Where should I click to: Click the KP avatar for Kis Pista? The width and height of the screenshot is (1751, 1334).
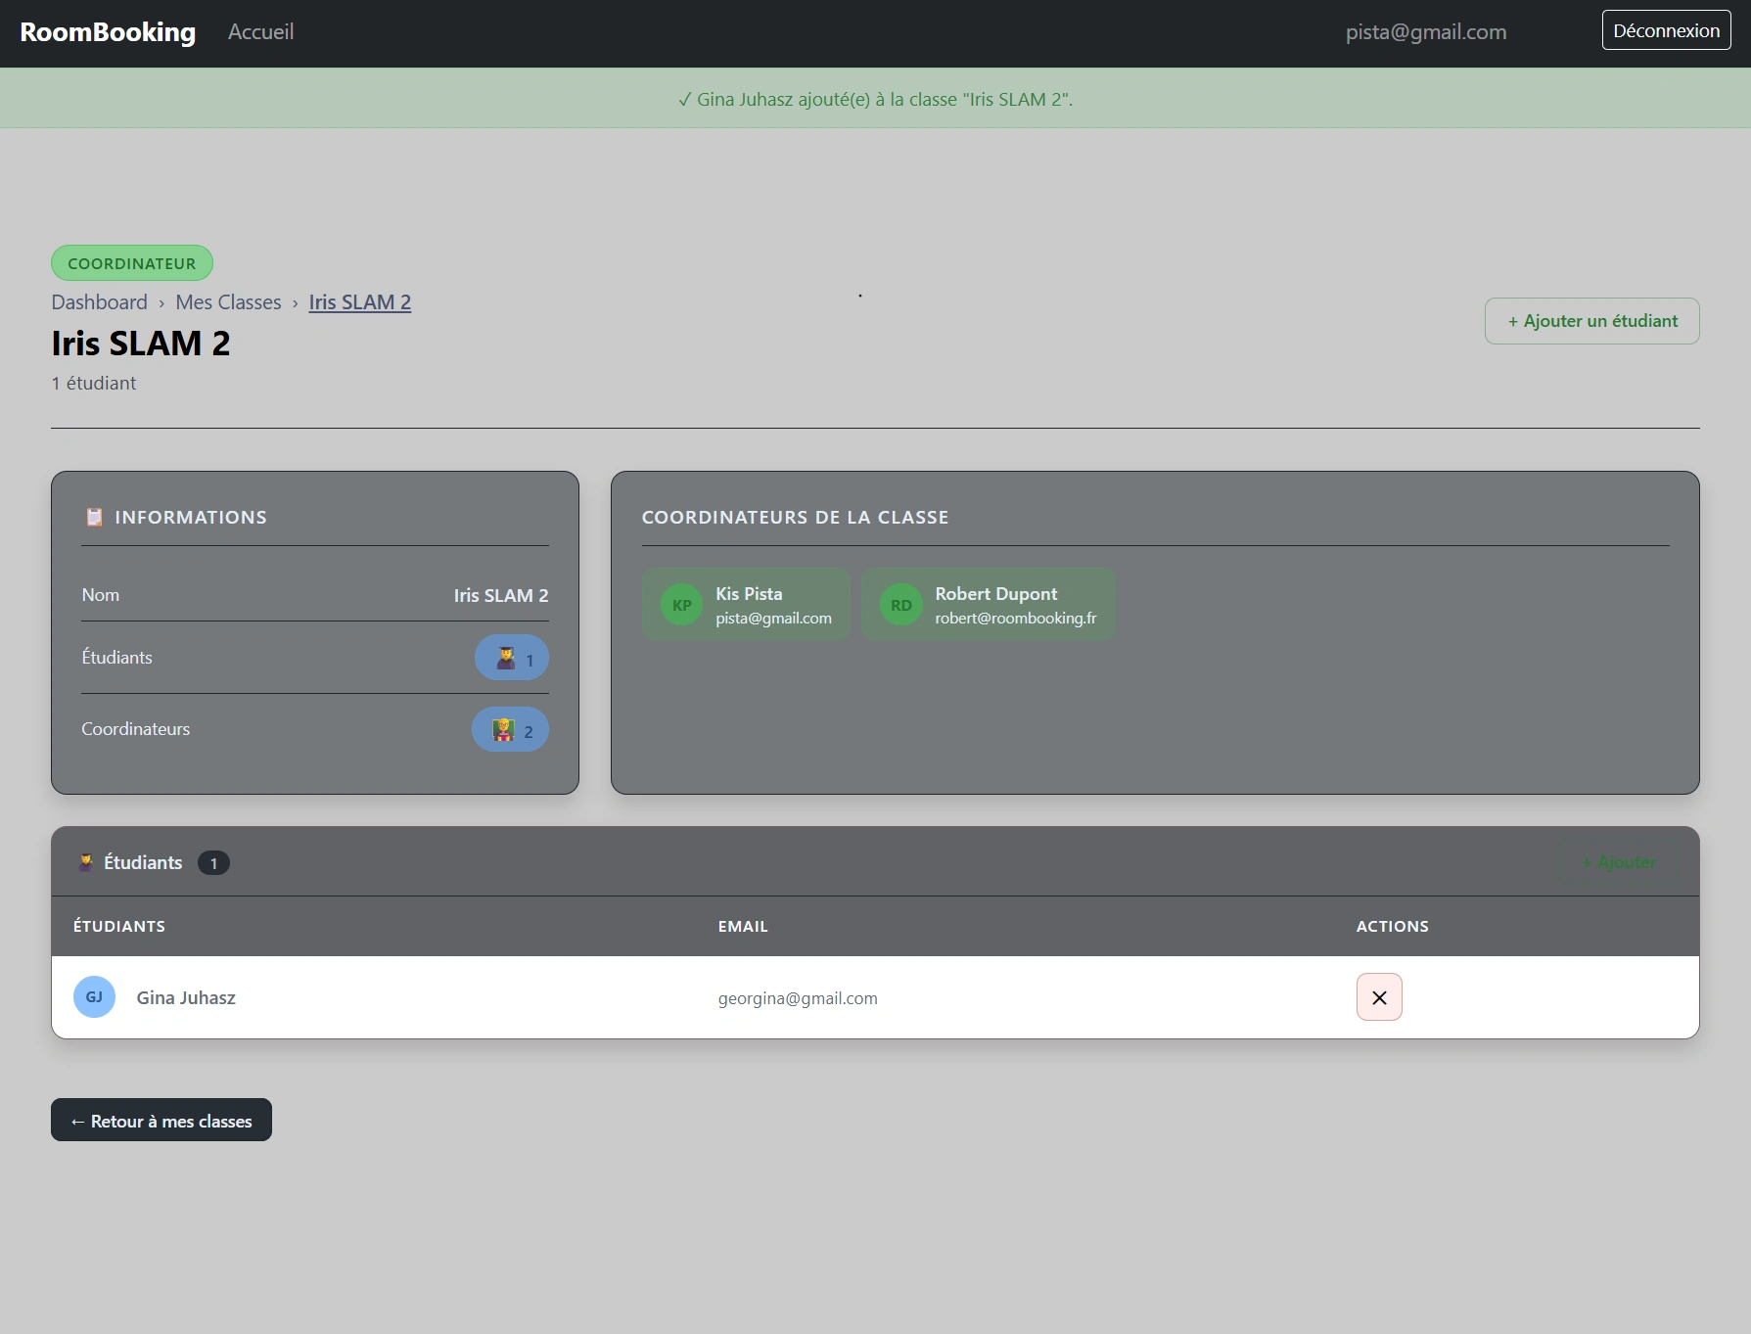[681, 605]
